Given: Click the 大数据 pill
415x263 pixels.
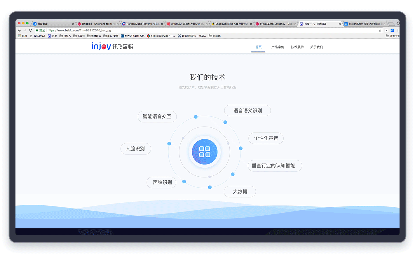Looking at the screenshot, I should pos(240,191).
